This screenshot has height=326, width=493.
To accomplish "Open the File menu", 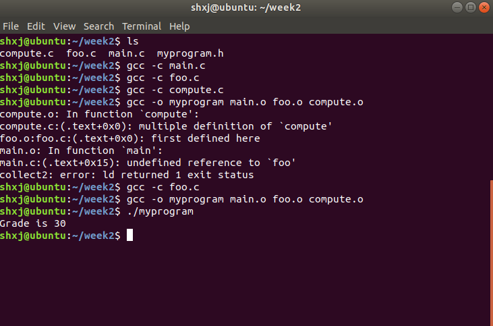I will click(10, 26).
